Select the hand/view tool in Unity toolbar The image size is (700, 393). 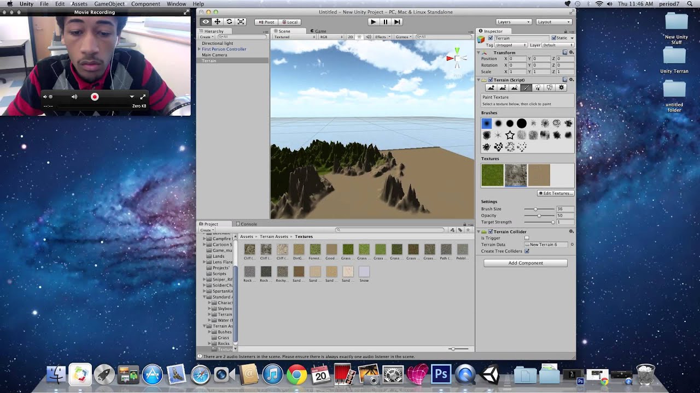206,22
